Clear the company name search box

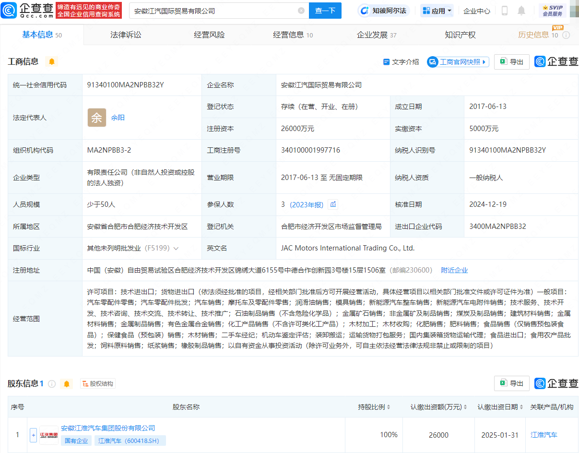pyautogui.click(x=301, y=11)
